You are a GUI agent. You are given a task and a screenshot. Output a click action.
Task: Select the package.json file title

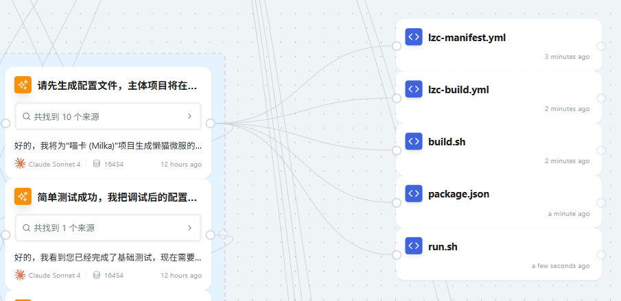(x=458, y=194)
